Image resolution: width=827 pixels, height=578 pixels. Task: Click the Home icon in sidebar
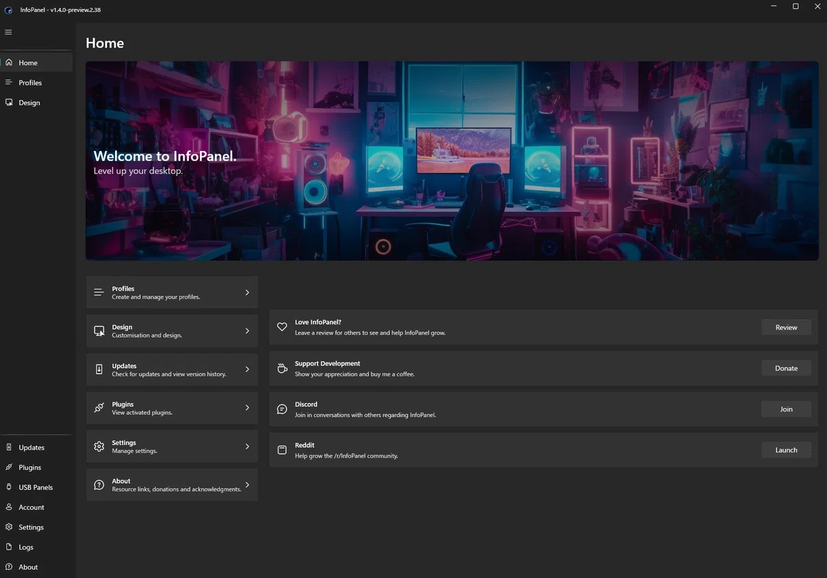8,63
